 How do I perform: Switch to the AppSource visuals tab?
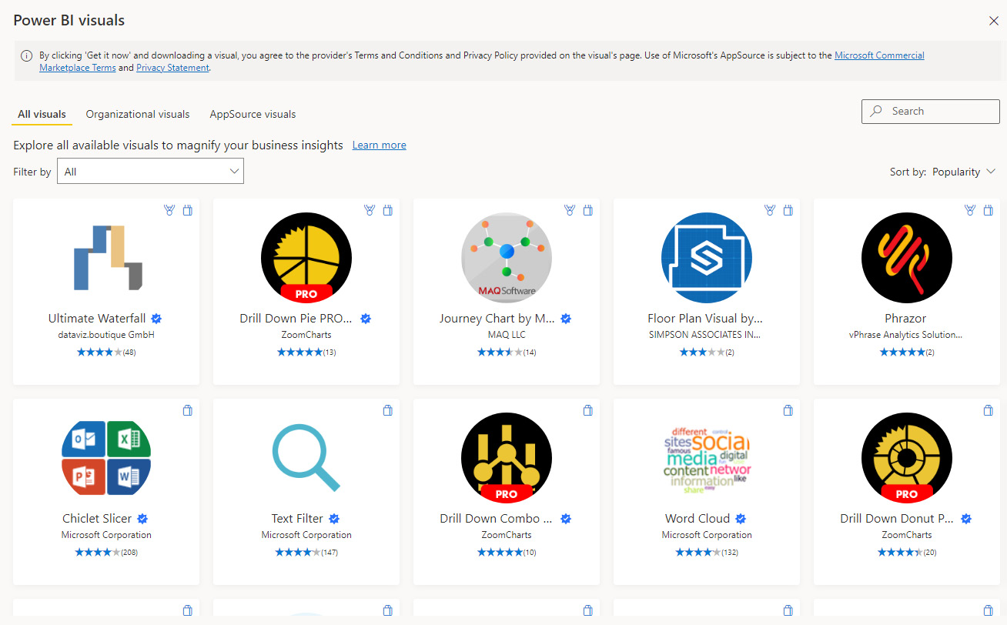click(x=253, y=114)
